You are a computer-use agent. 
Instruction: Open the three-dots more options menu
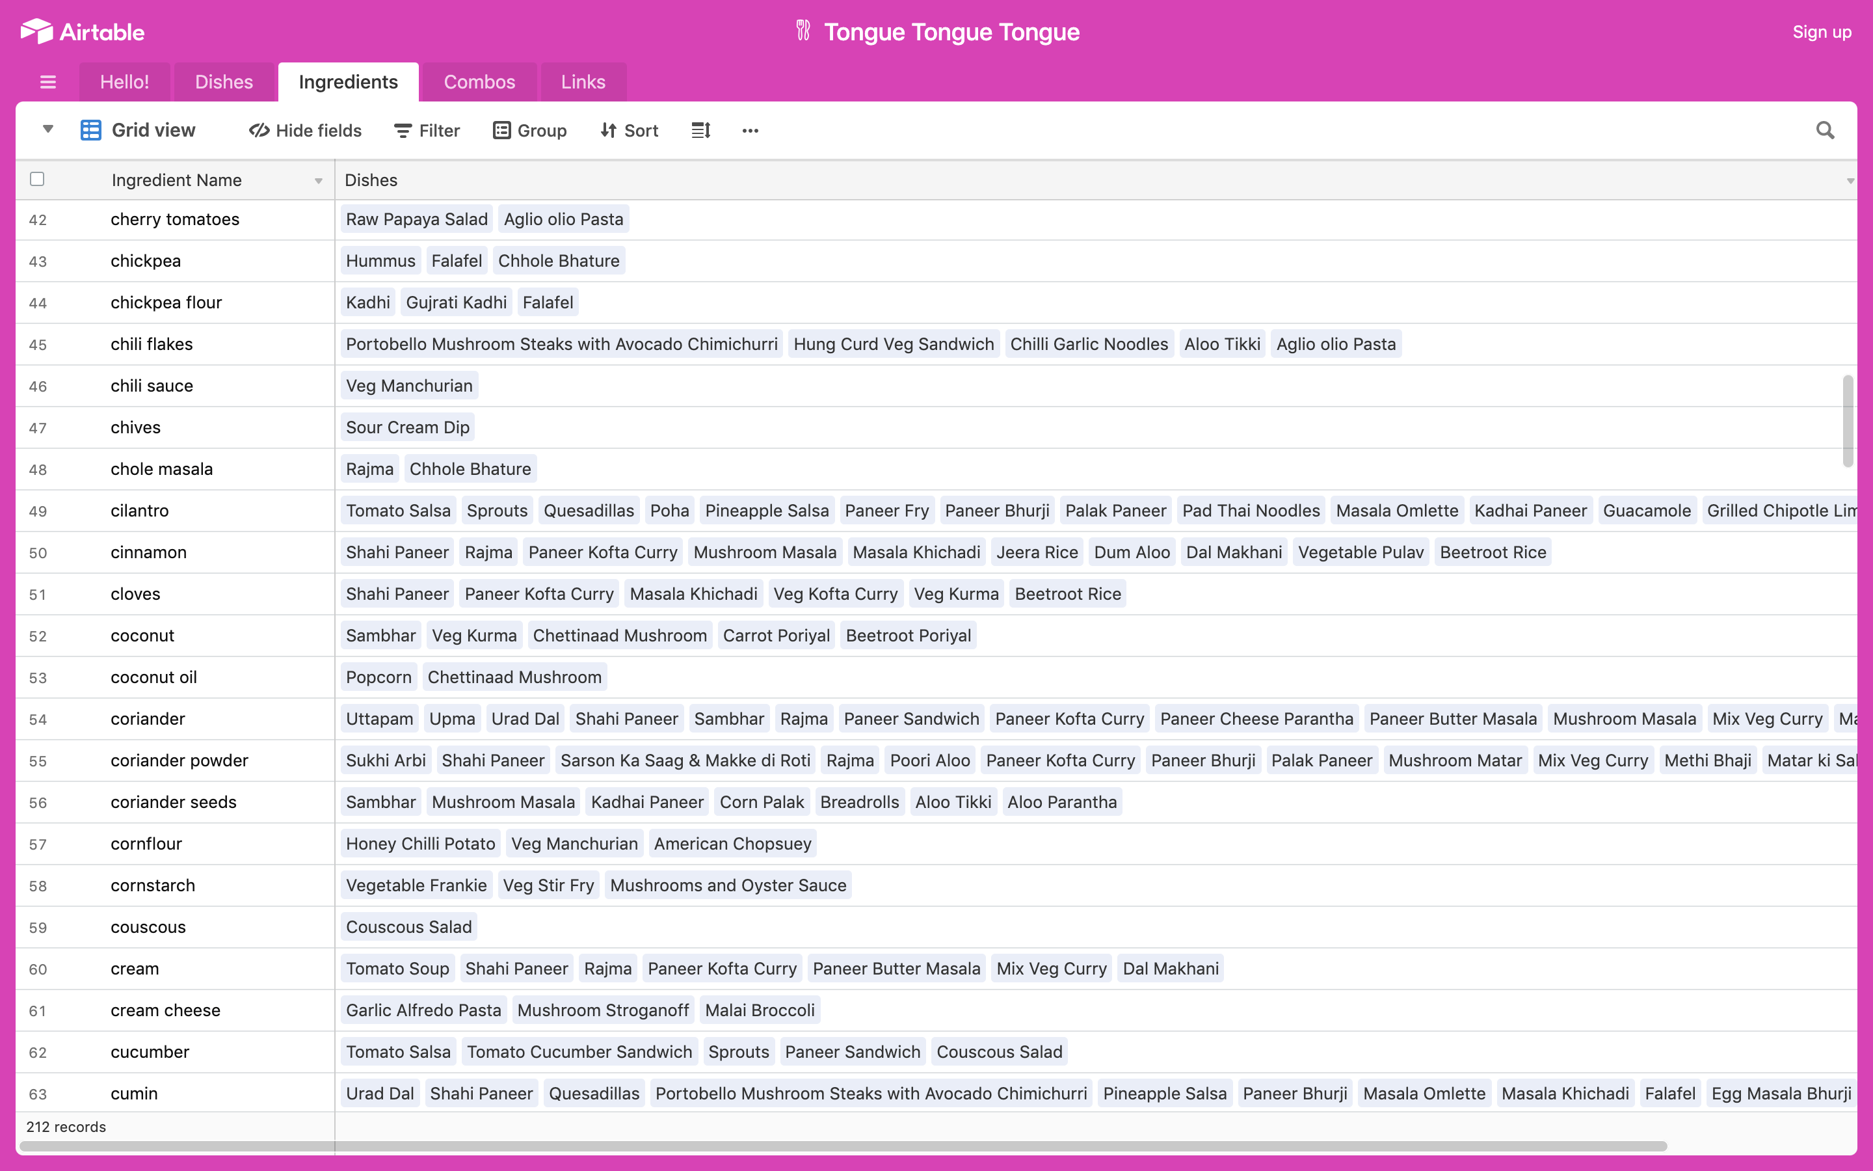click(750, 130)
